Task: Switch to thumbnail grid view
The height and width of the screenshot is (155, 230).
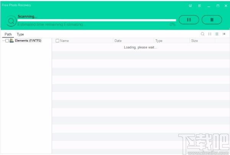Action: tap(210, 34)
